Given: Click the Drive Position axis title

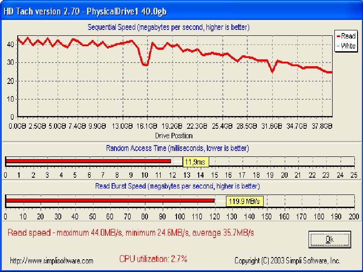Looking at the screenshot, I should coord(174,136).
